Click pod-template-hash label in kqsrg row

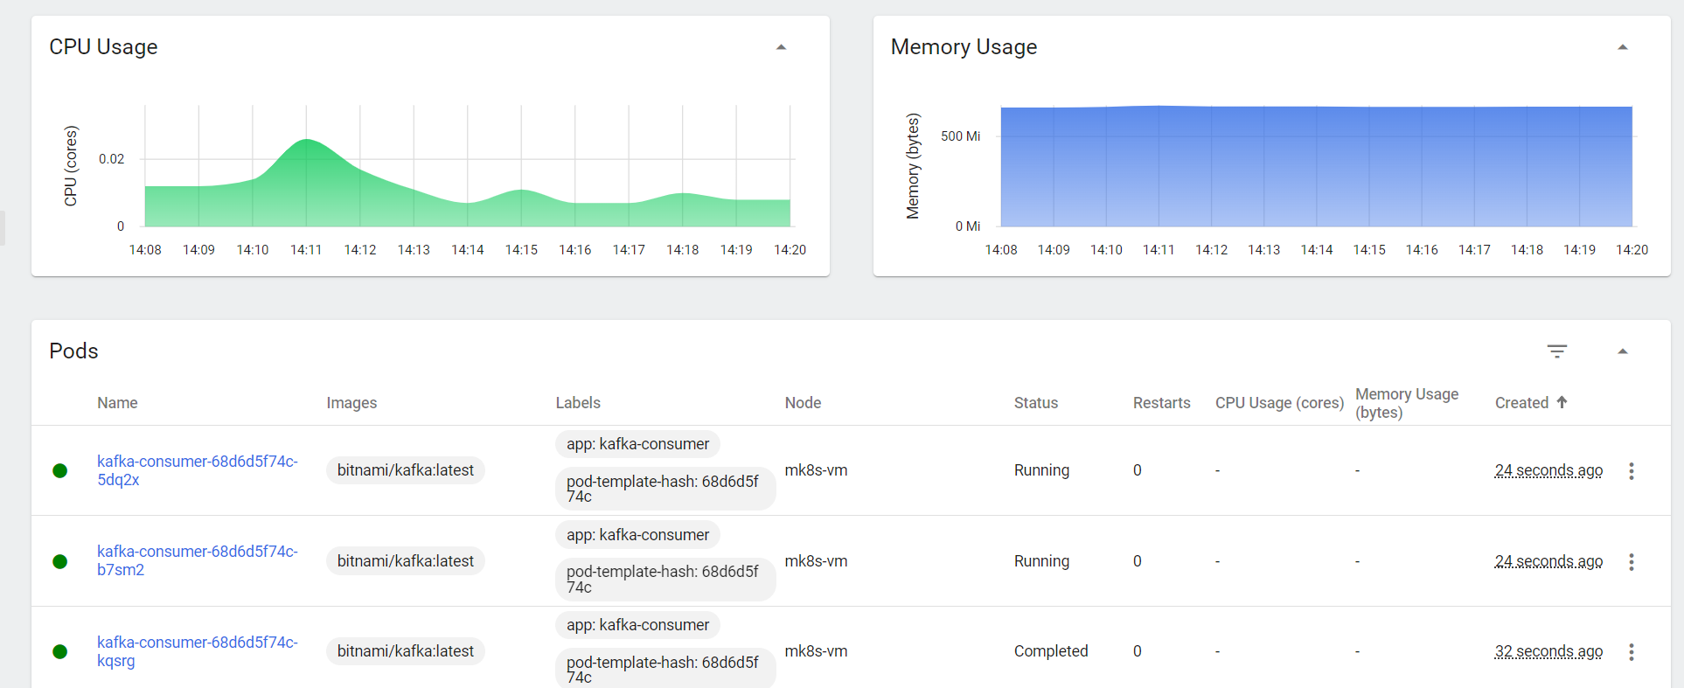point(665,669)
